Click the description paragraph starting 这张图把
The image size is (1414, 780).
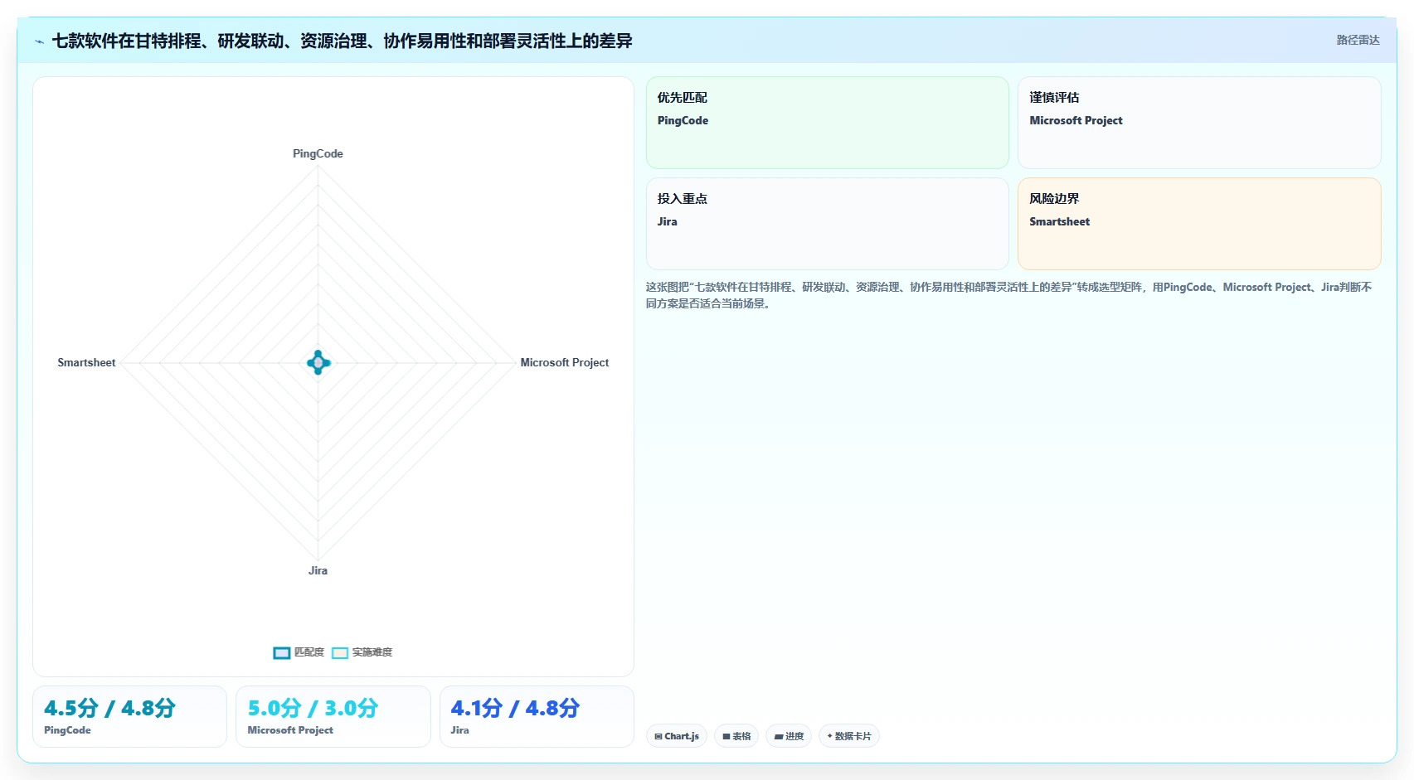(x=1008, y=296)
